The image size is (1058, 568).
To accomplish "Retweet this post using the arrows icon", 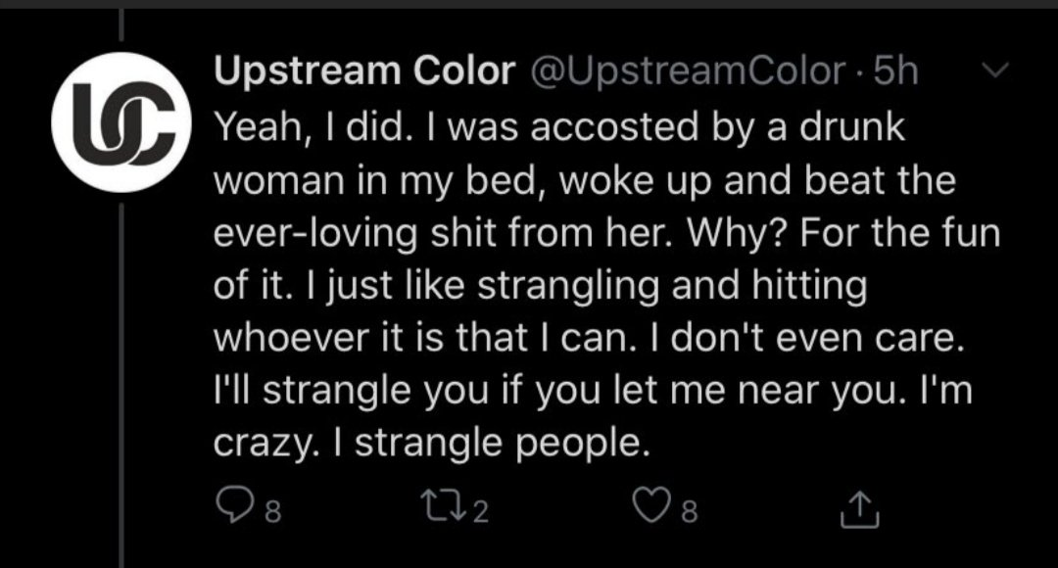I will pyautogui.click(x=443, y=506).
